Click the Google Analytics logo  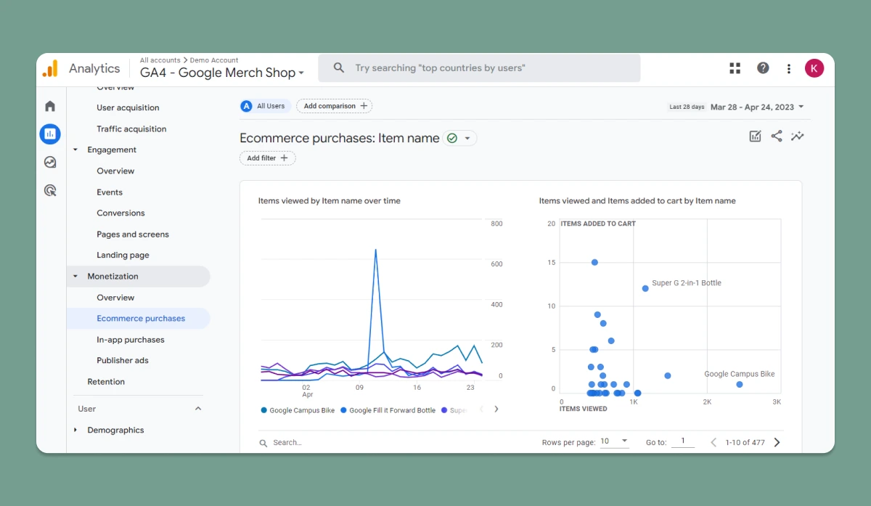click(x=50, y=68)
